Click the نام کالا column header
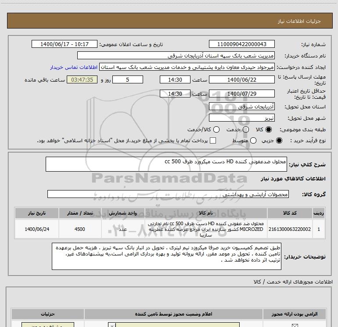The width and height of the screenshot is (338, 327). (x=206, y=213)
